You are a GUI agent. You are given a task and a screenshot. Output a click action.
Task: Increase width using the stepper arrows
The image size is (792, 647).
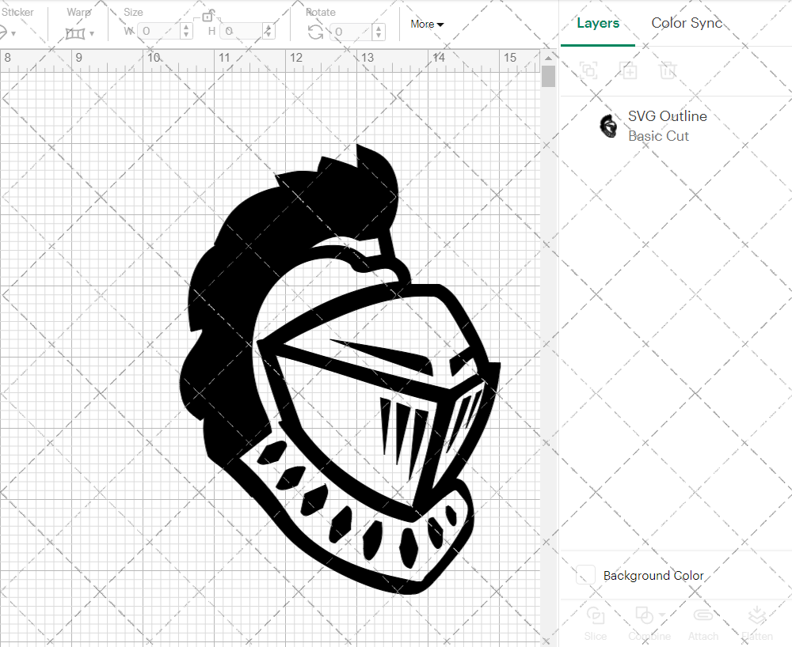185,28
